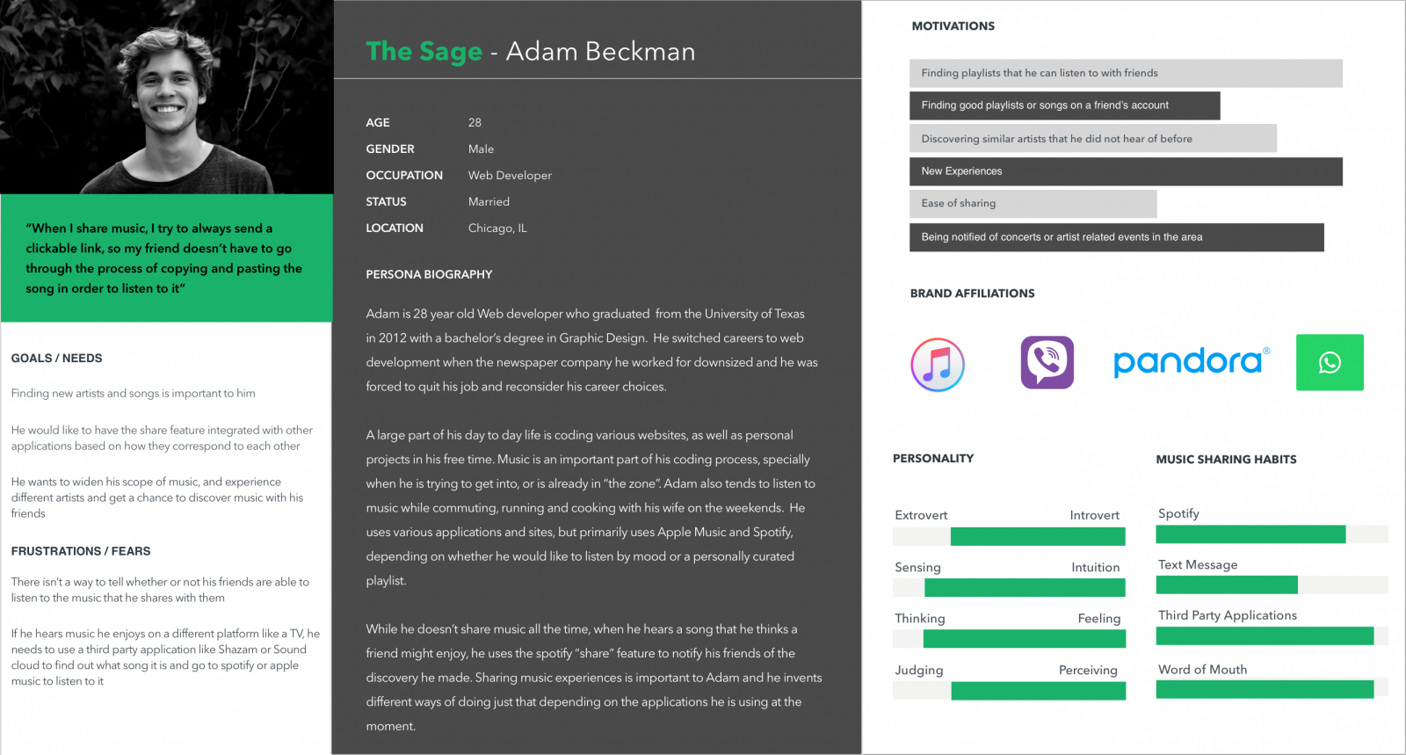Click the concerts notification motivation bar
The image size is (1406, 755).
point(1116,237)
